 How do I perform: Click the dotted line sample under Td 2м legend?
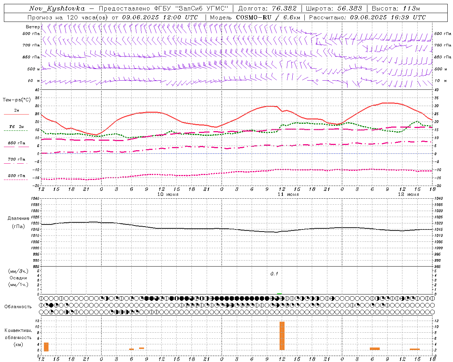[x=16, y=130]
